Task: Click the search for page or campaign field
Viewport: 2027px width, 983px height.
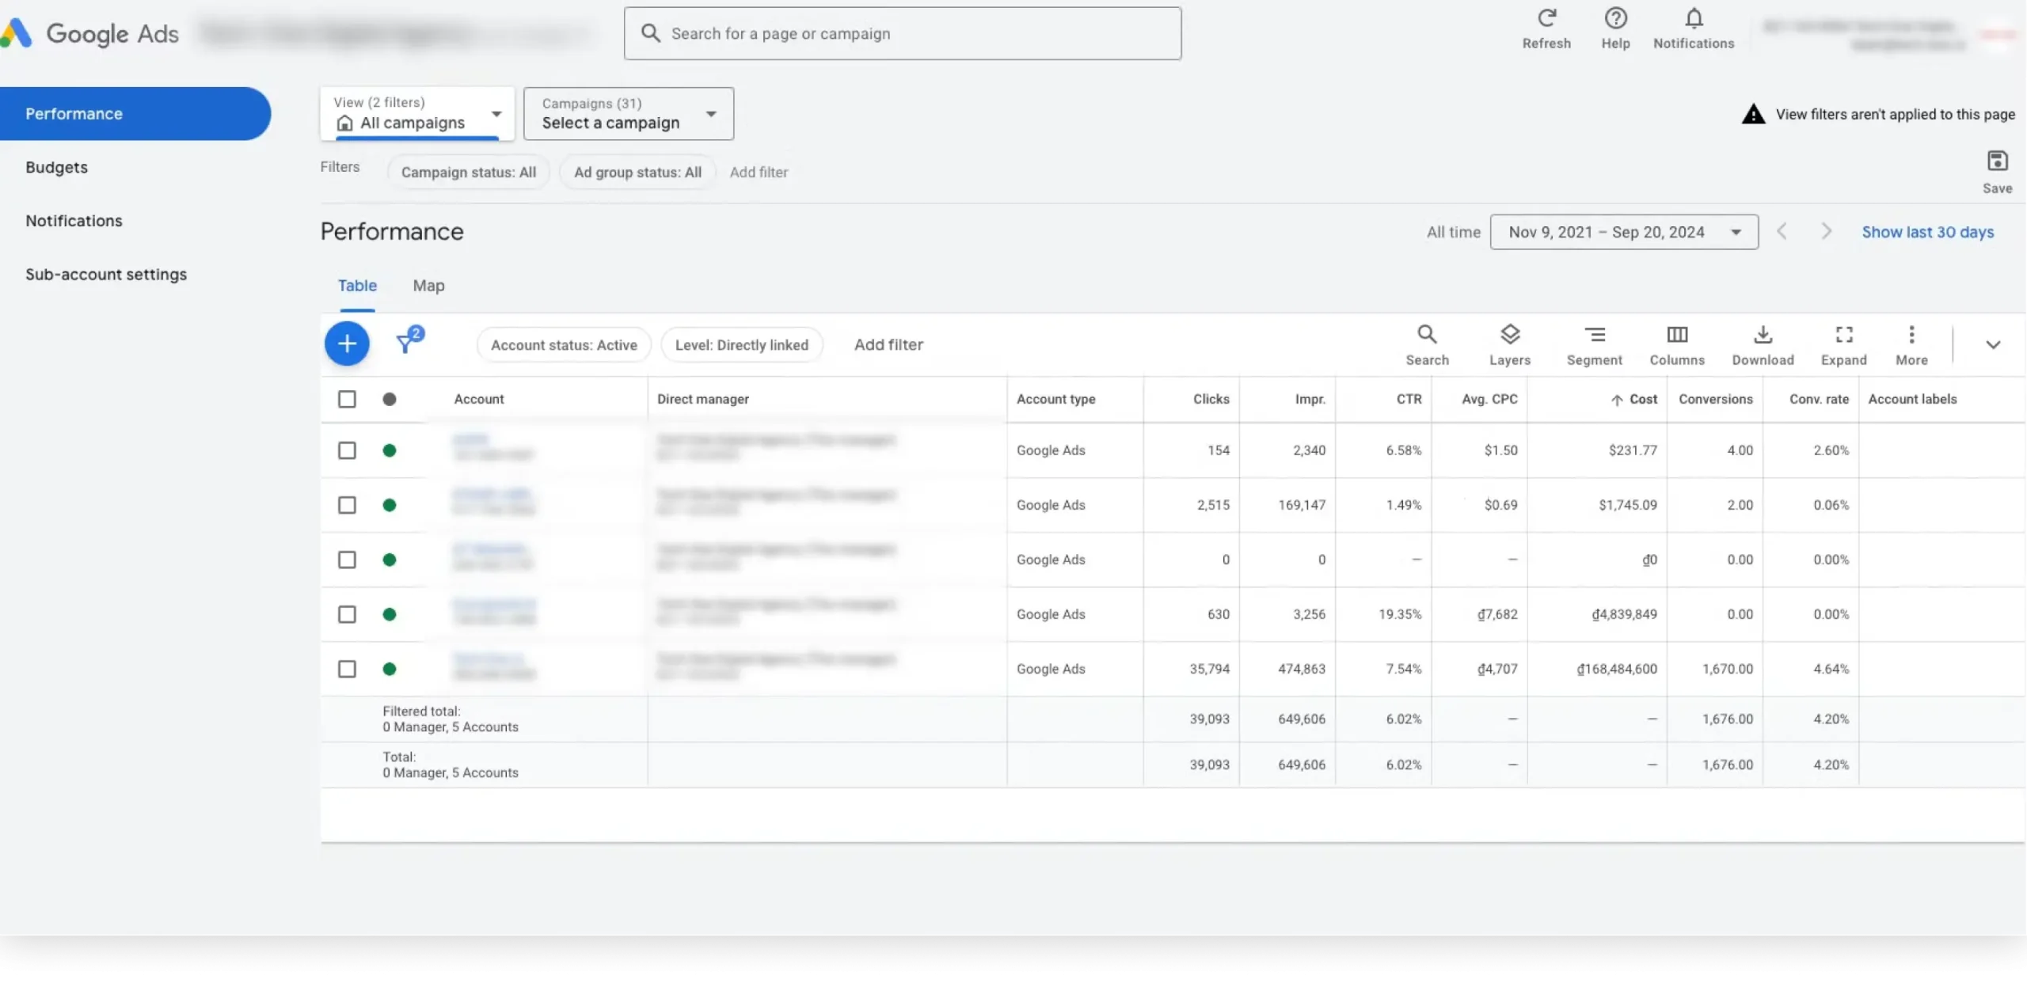Action: point(903,33)
